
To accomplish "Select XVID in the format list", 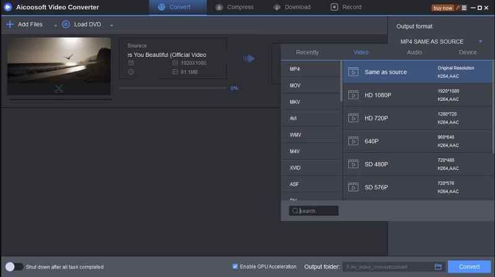I will (x=311, y=168).
